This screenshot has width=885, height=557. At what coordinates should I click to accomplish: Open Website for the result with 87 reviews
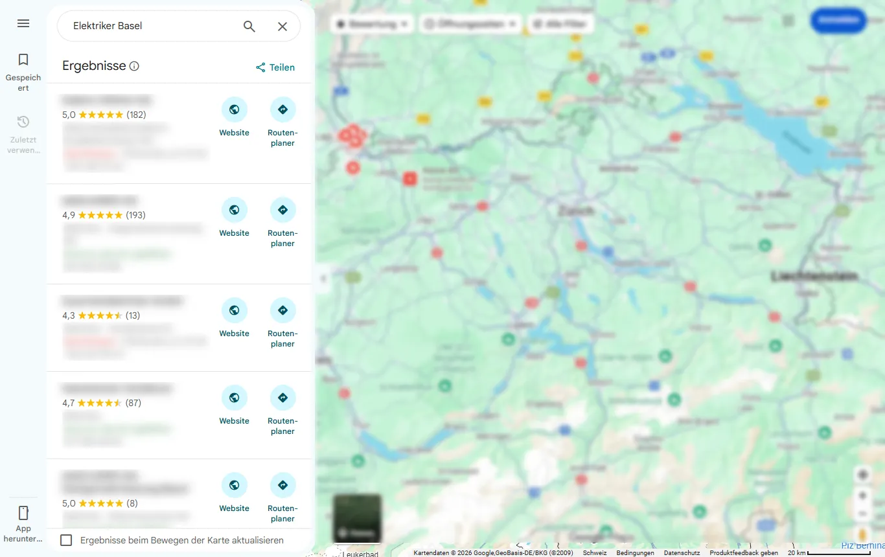[x=234, y=405]
